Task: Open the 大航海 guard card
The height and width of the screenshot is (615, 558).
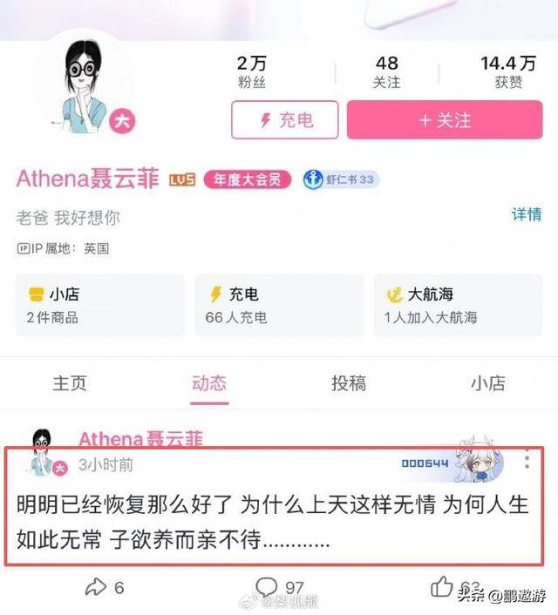Action: [x=459, y=305]
